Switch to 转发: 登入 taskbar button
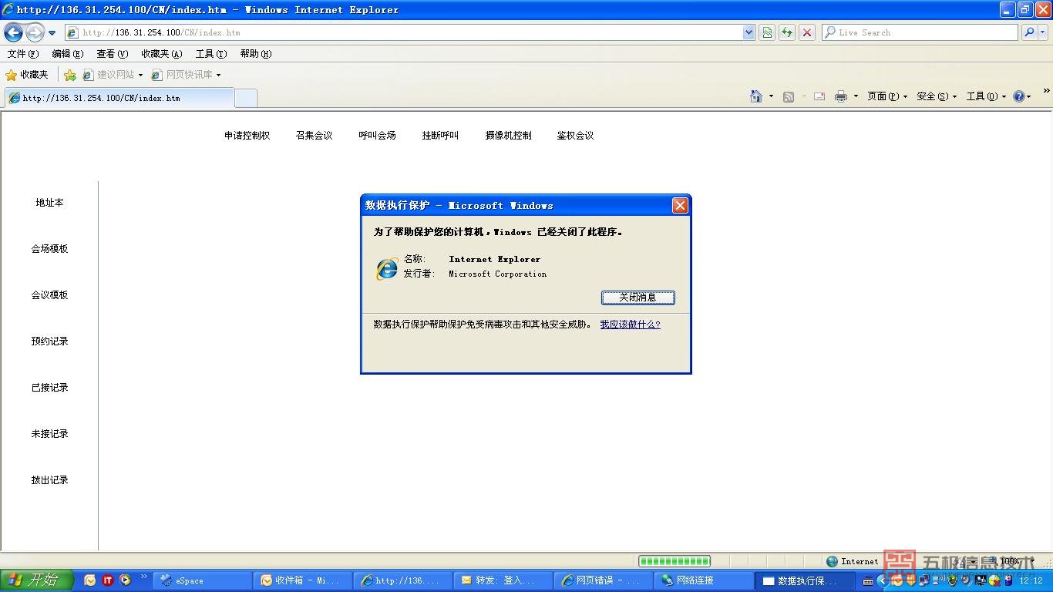The image size is (1053, 592). (x=503, y=580)
